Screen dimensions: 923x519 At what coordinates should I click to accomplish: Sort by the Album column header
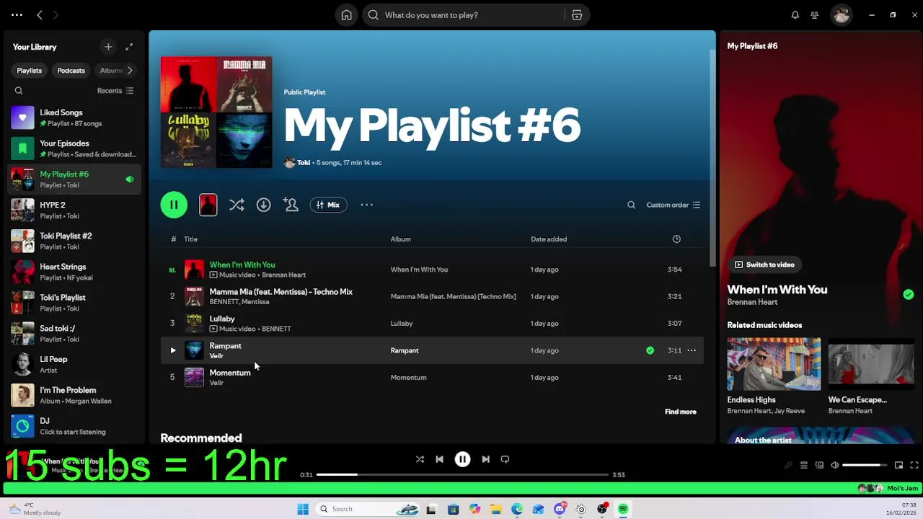click(400, 239)
